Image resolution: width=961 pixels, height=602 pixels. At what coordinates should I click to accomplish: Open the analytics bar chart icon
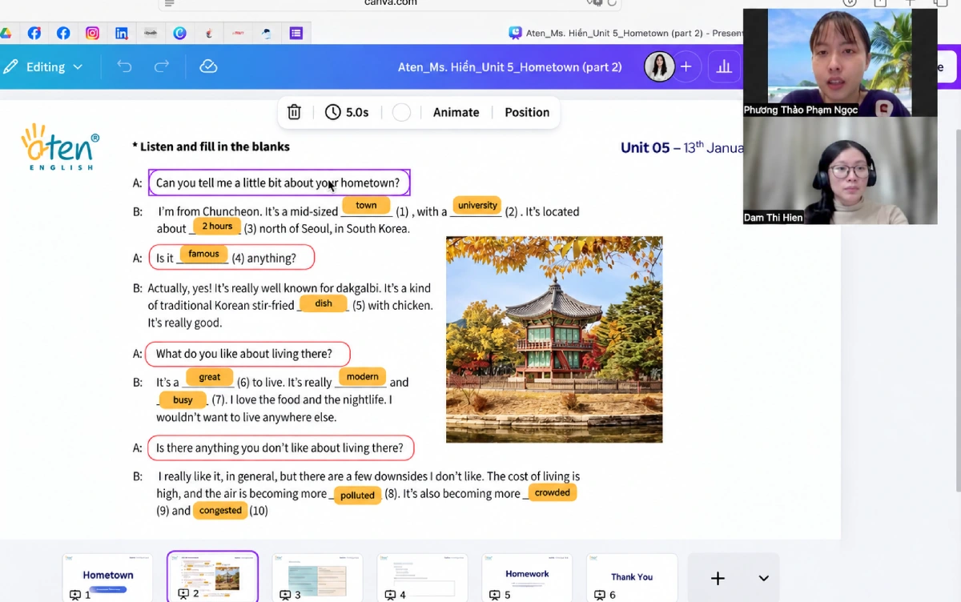coord(725,66)
